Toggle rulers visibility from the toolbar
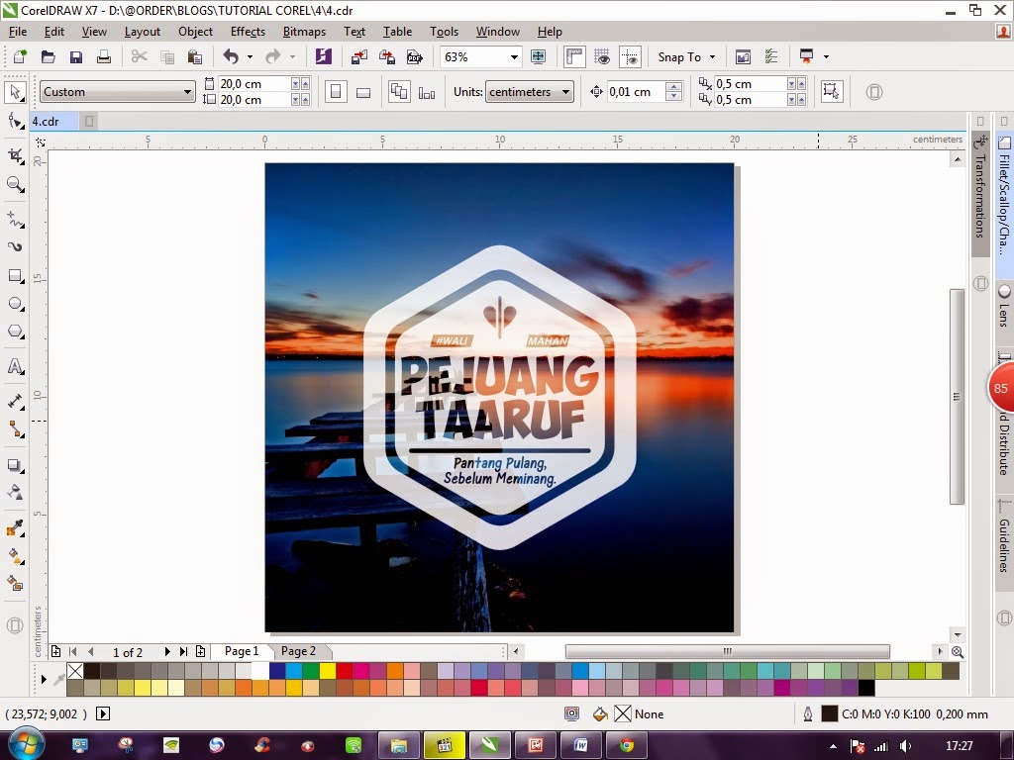The width and height of the screenshot is (1014, 760). (573, 56)
